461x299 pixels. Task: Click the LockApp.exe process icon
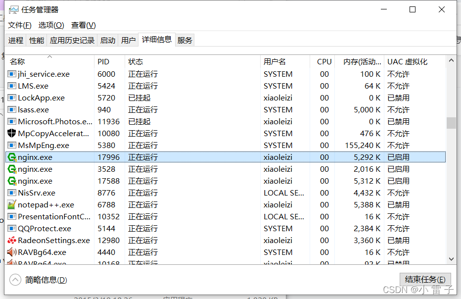click(11, 98)
